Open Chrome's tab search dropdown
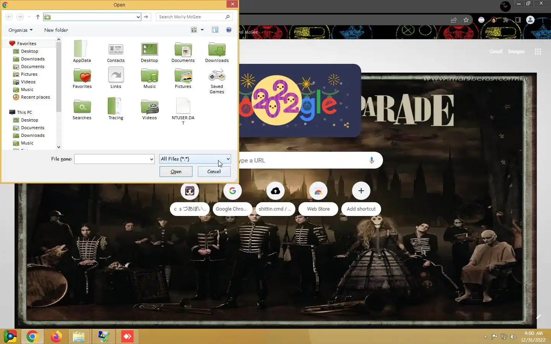The image size is (551, 344). click(x=505, y=6)
